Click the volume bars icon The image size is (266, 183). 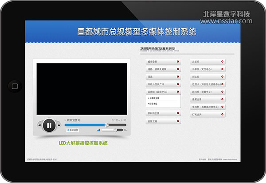coord(98,130)
